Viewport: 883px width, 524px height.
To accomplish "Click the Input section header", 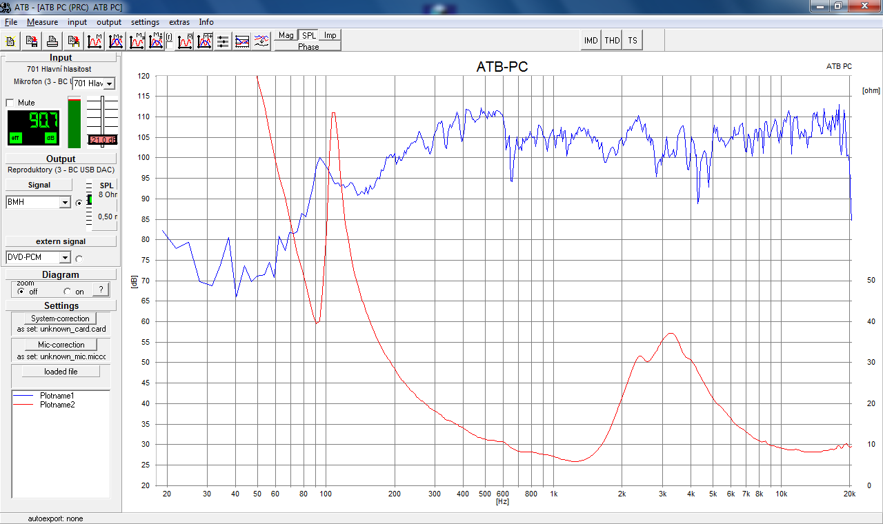I will pyautogui.click(x=61, y=58).
